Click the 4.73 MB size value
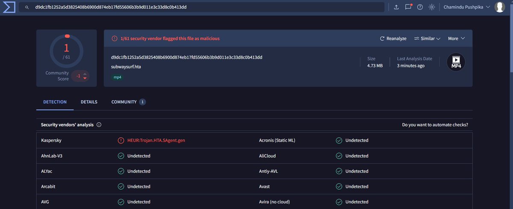This screenshot has height=209, width=513. pos(375,66)
